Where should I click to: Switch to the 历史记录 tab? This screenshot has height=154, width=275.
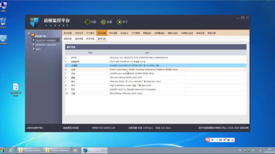click(79, 33)
